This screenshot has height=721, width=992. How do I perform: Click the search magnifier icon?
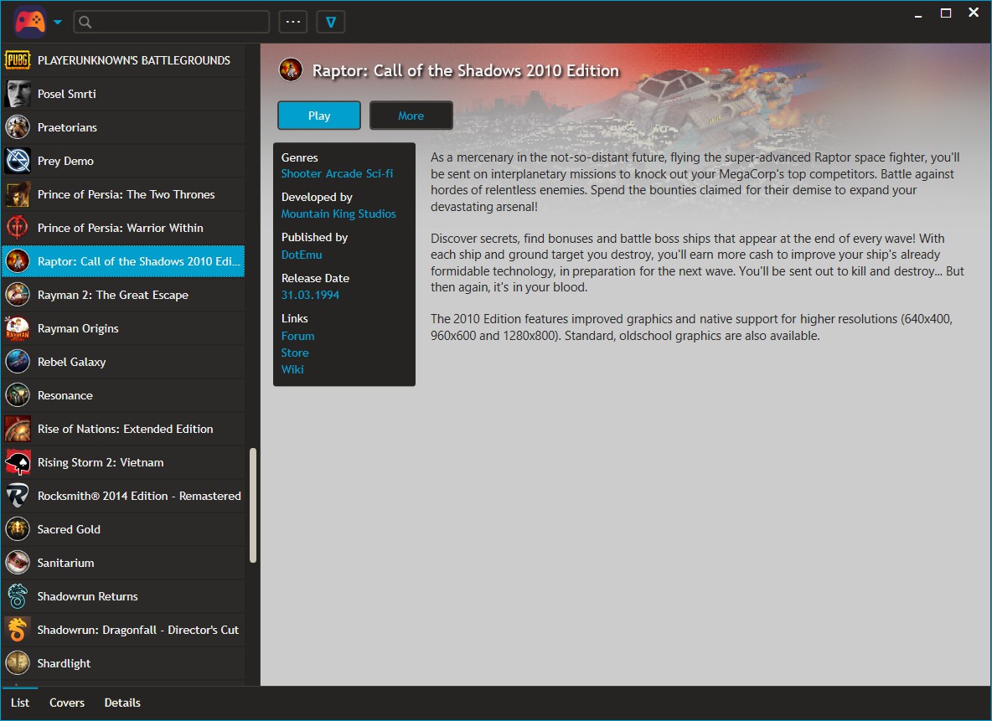tap(85, 22)
